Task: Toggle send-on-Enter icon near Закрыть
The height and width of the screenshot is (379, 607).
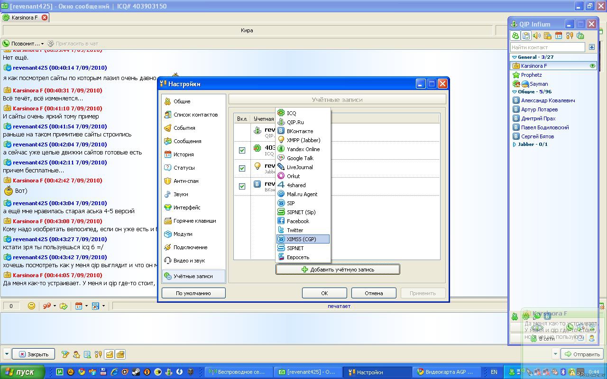Action: 110,354
